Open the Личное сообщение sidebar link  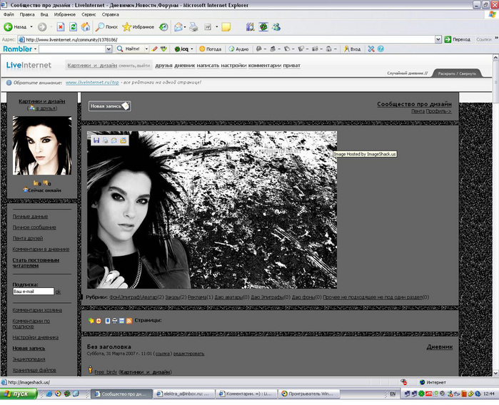(x=34, y=227)
